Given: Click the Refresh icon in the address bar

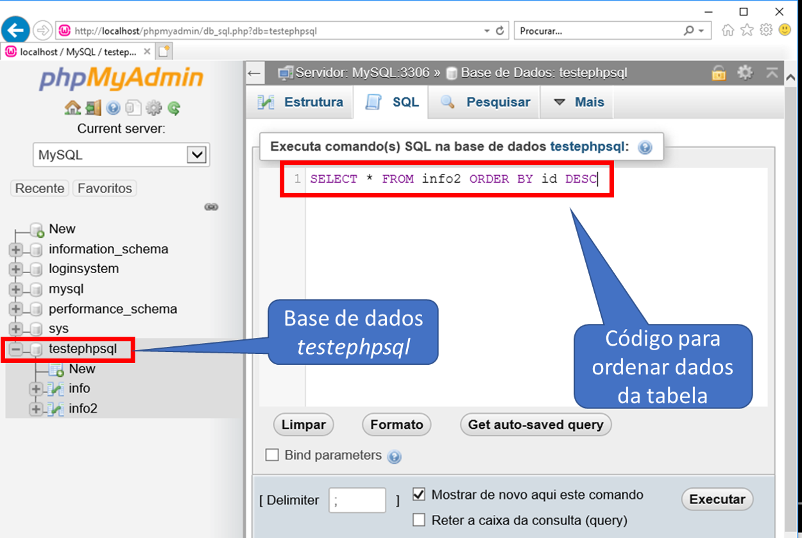Looking at the screenshot, I should point(500,30).
